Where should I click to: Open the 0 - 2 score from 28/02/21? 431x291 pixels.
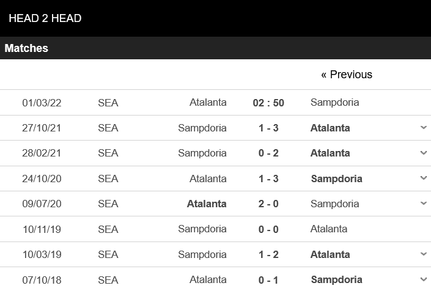click(x=268, y=153)
